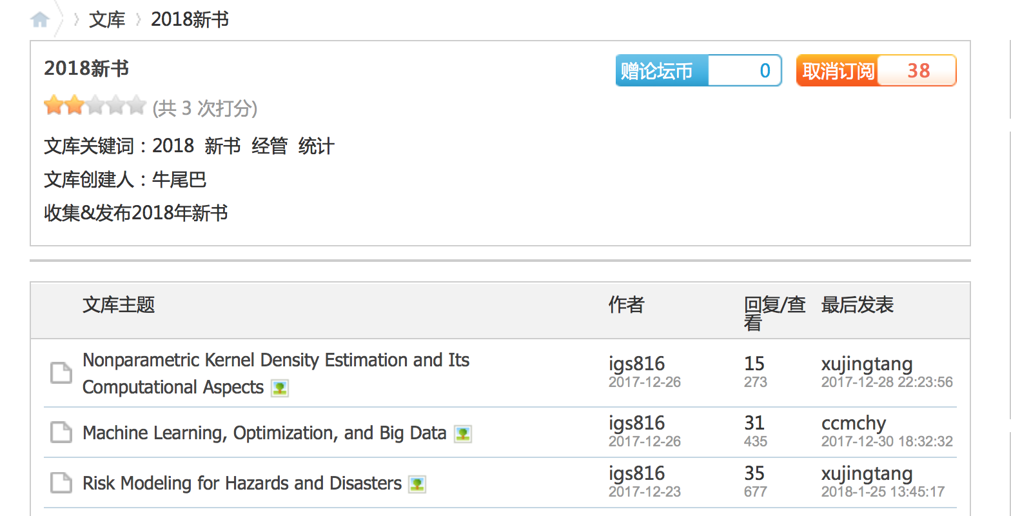
Task: Go to last post dated 2018-1-25 13:45:17
Action: click(883, 492)
